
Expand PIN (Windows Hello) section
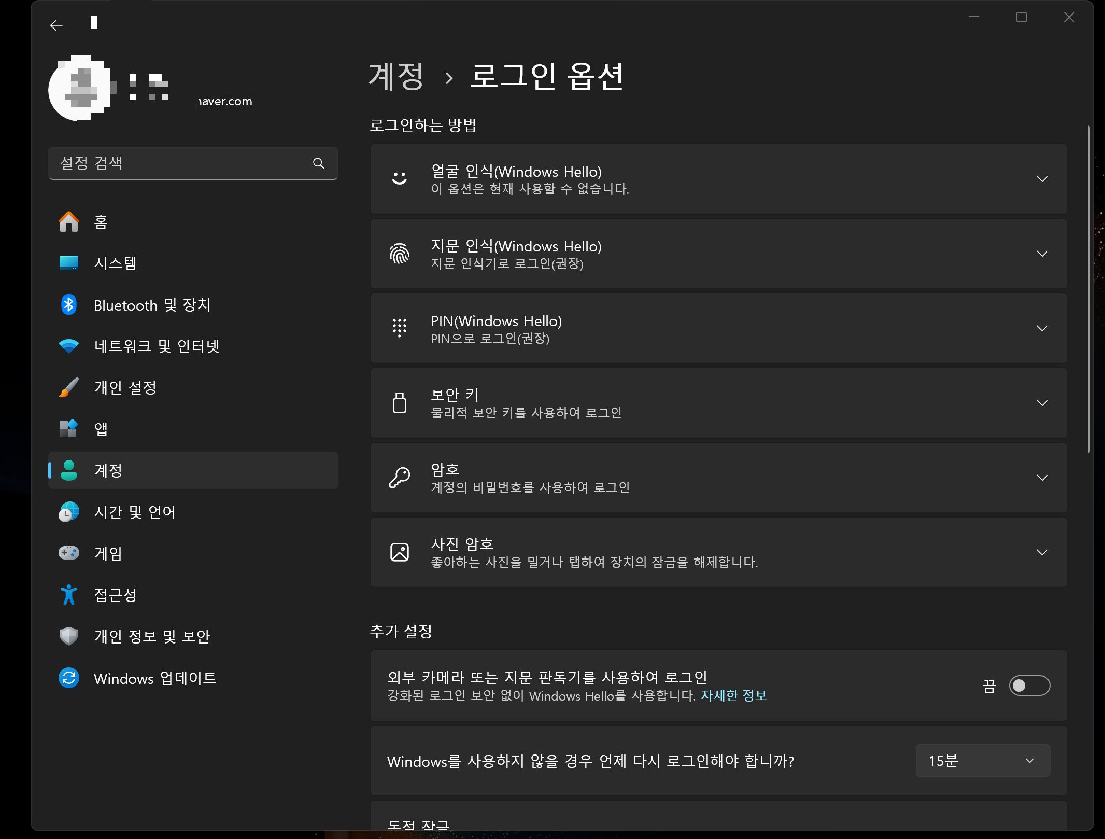tap(1042, 328)
